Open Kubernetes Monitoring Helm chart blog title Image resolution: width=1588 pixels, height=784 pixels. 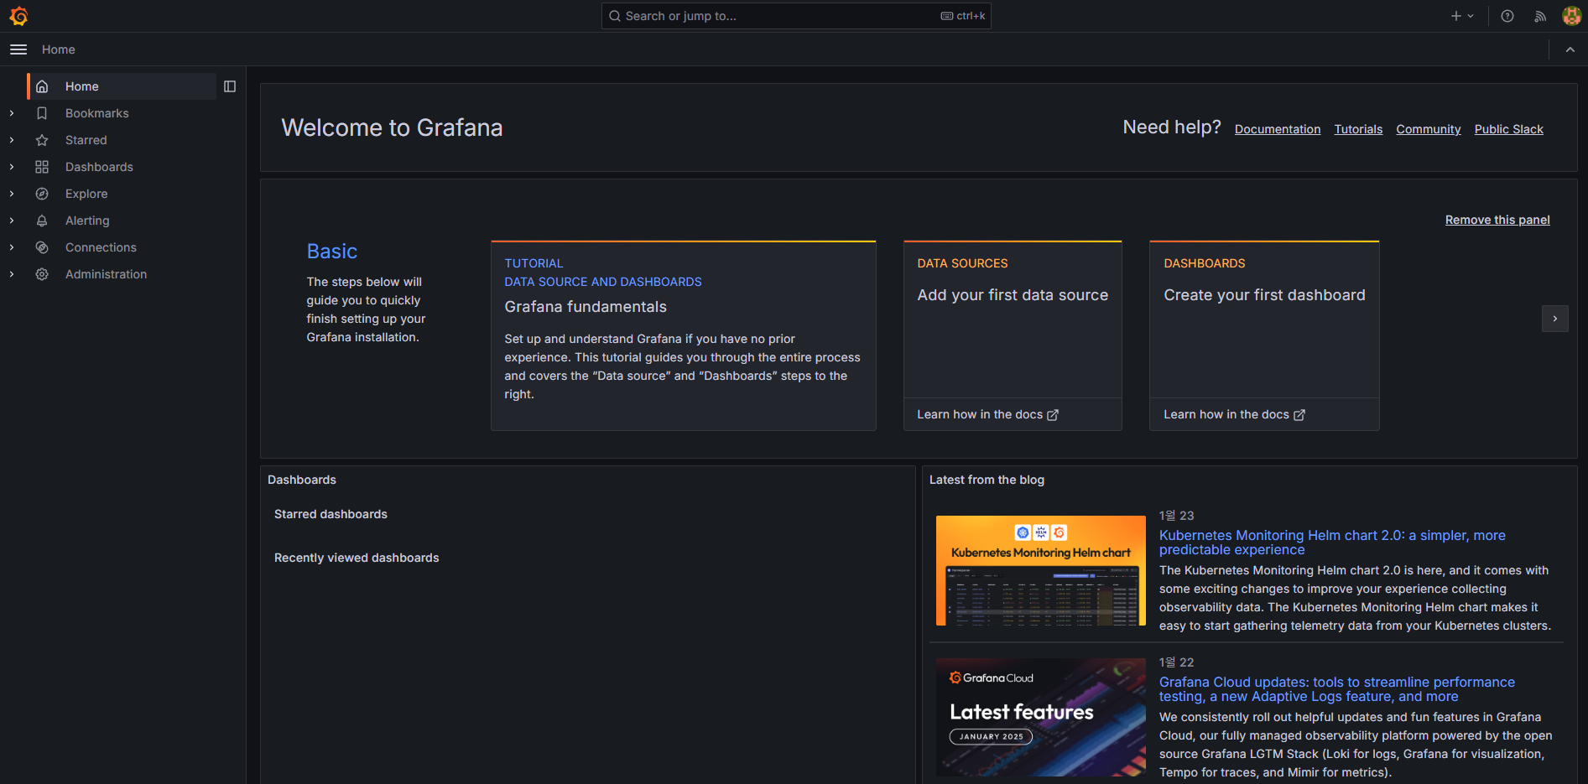point(1332,543)
